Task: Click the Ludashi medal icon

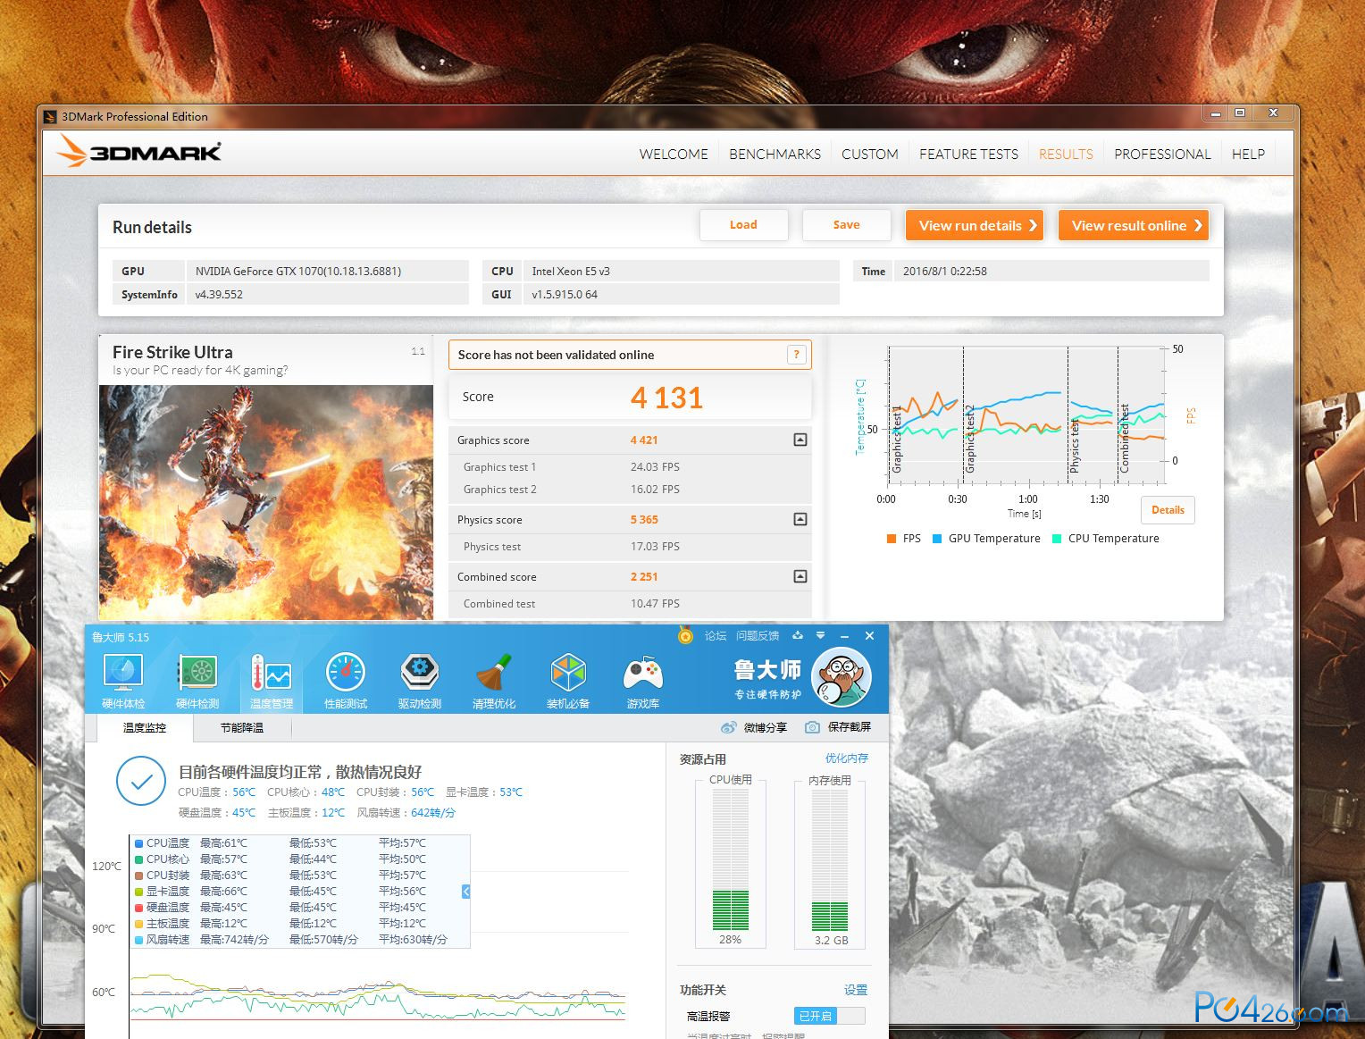Action: (685, 636)
